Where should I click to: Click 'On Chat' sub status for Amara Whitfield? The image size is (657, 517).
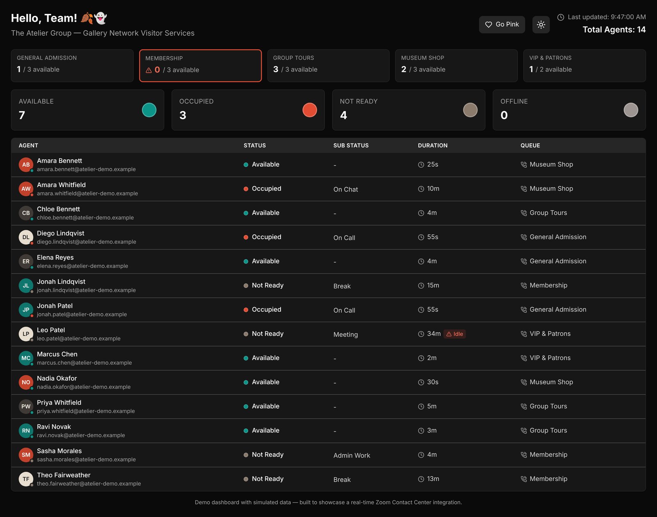(x=346, y=189)
